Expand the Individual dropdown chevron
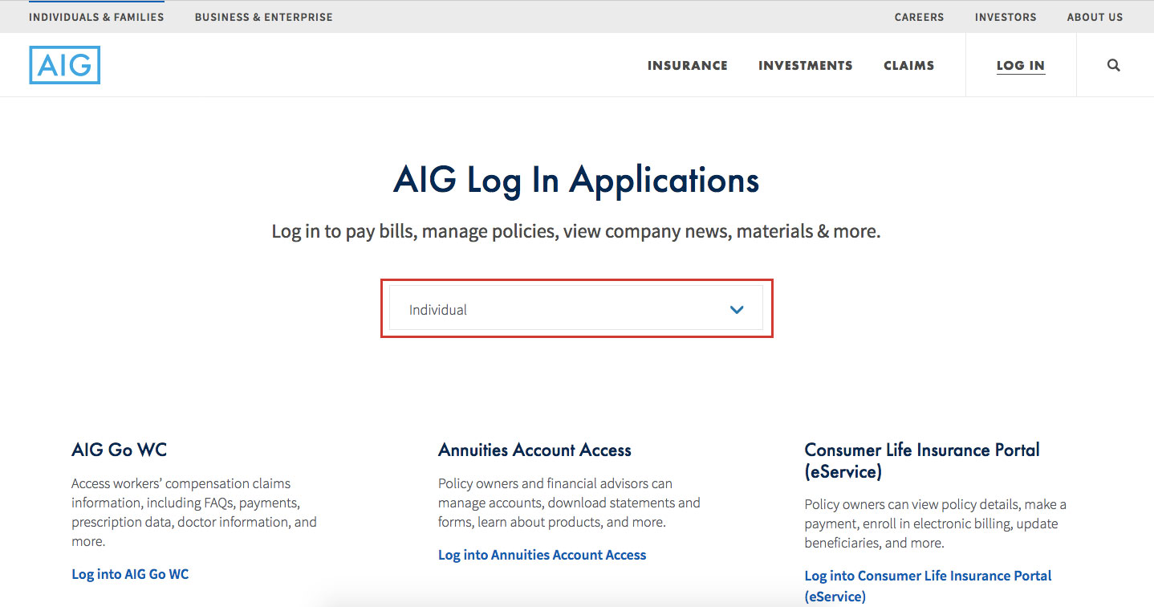 click(x=737, y=310)
